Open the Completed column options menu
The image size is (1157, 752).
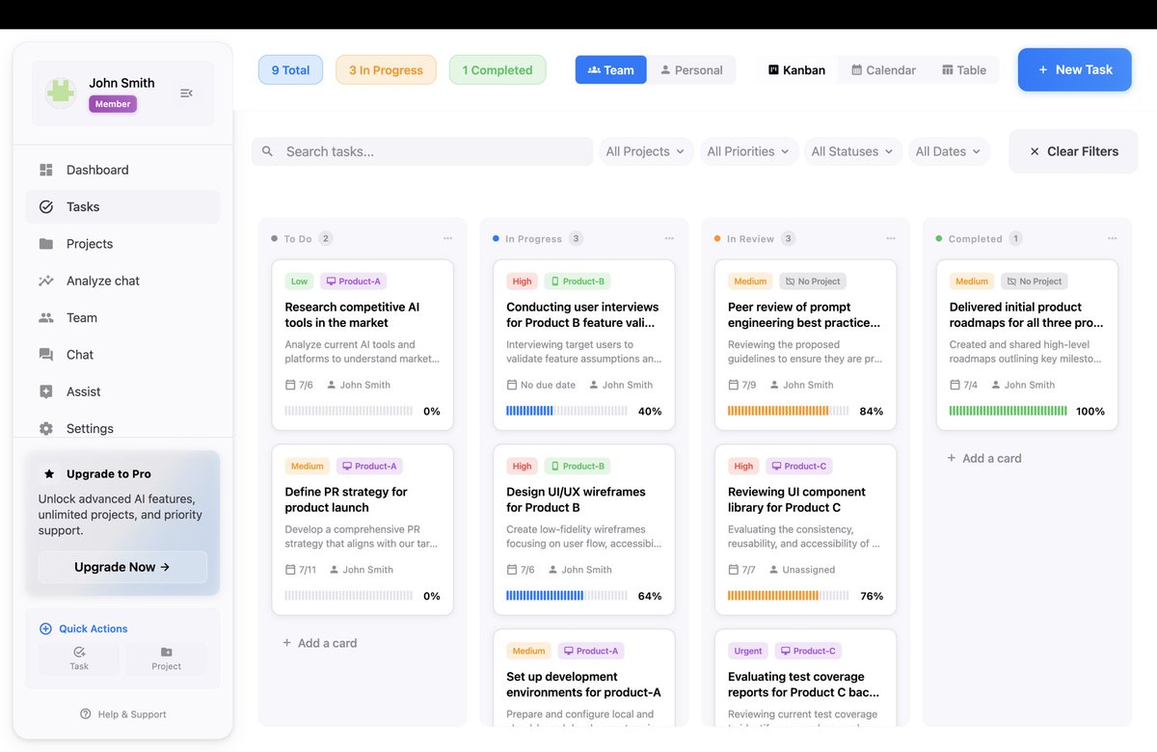tap(1113, 238)
